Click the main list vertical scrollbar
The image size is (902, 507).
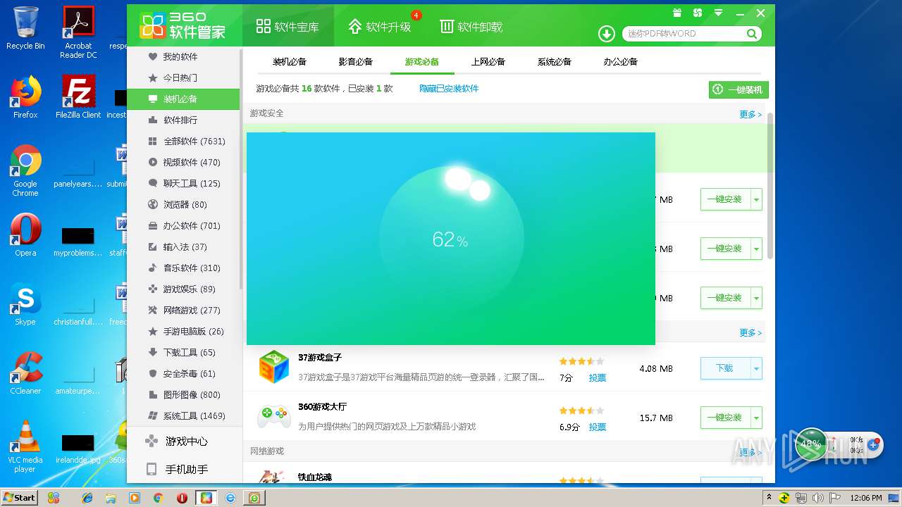770,184
